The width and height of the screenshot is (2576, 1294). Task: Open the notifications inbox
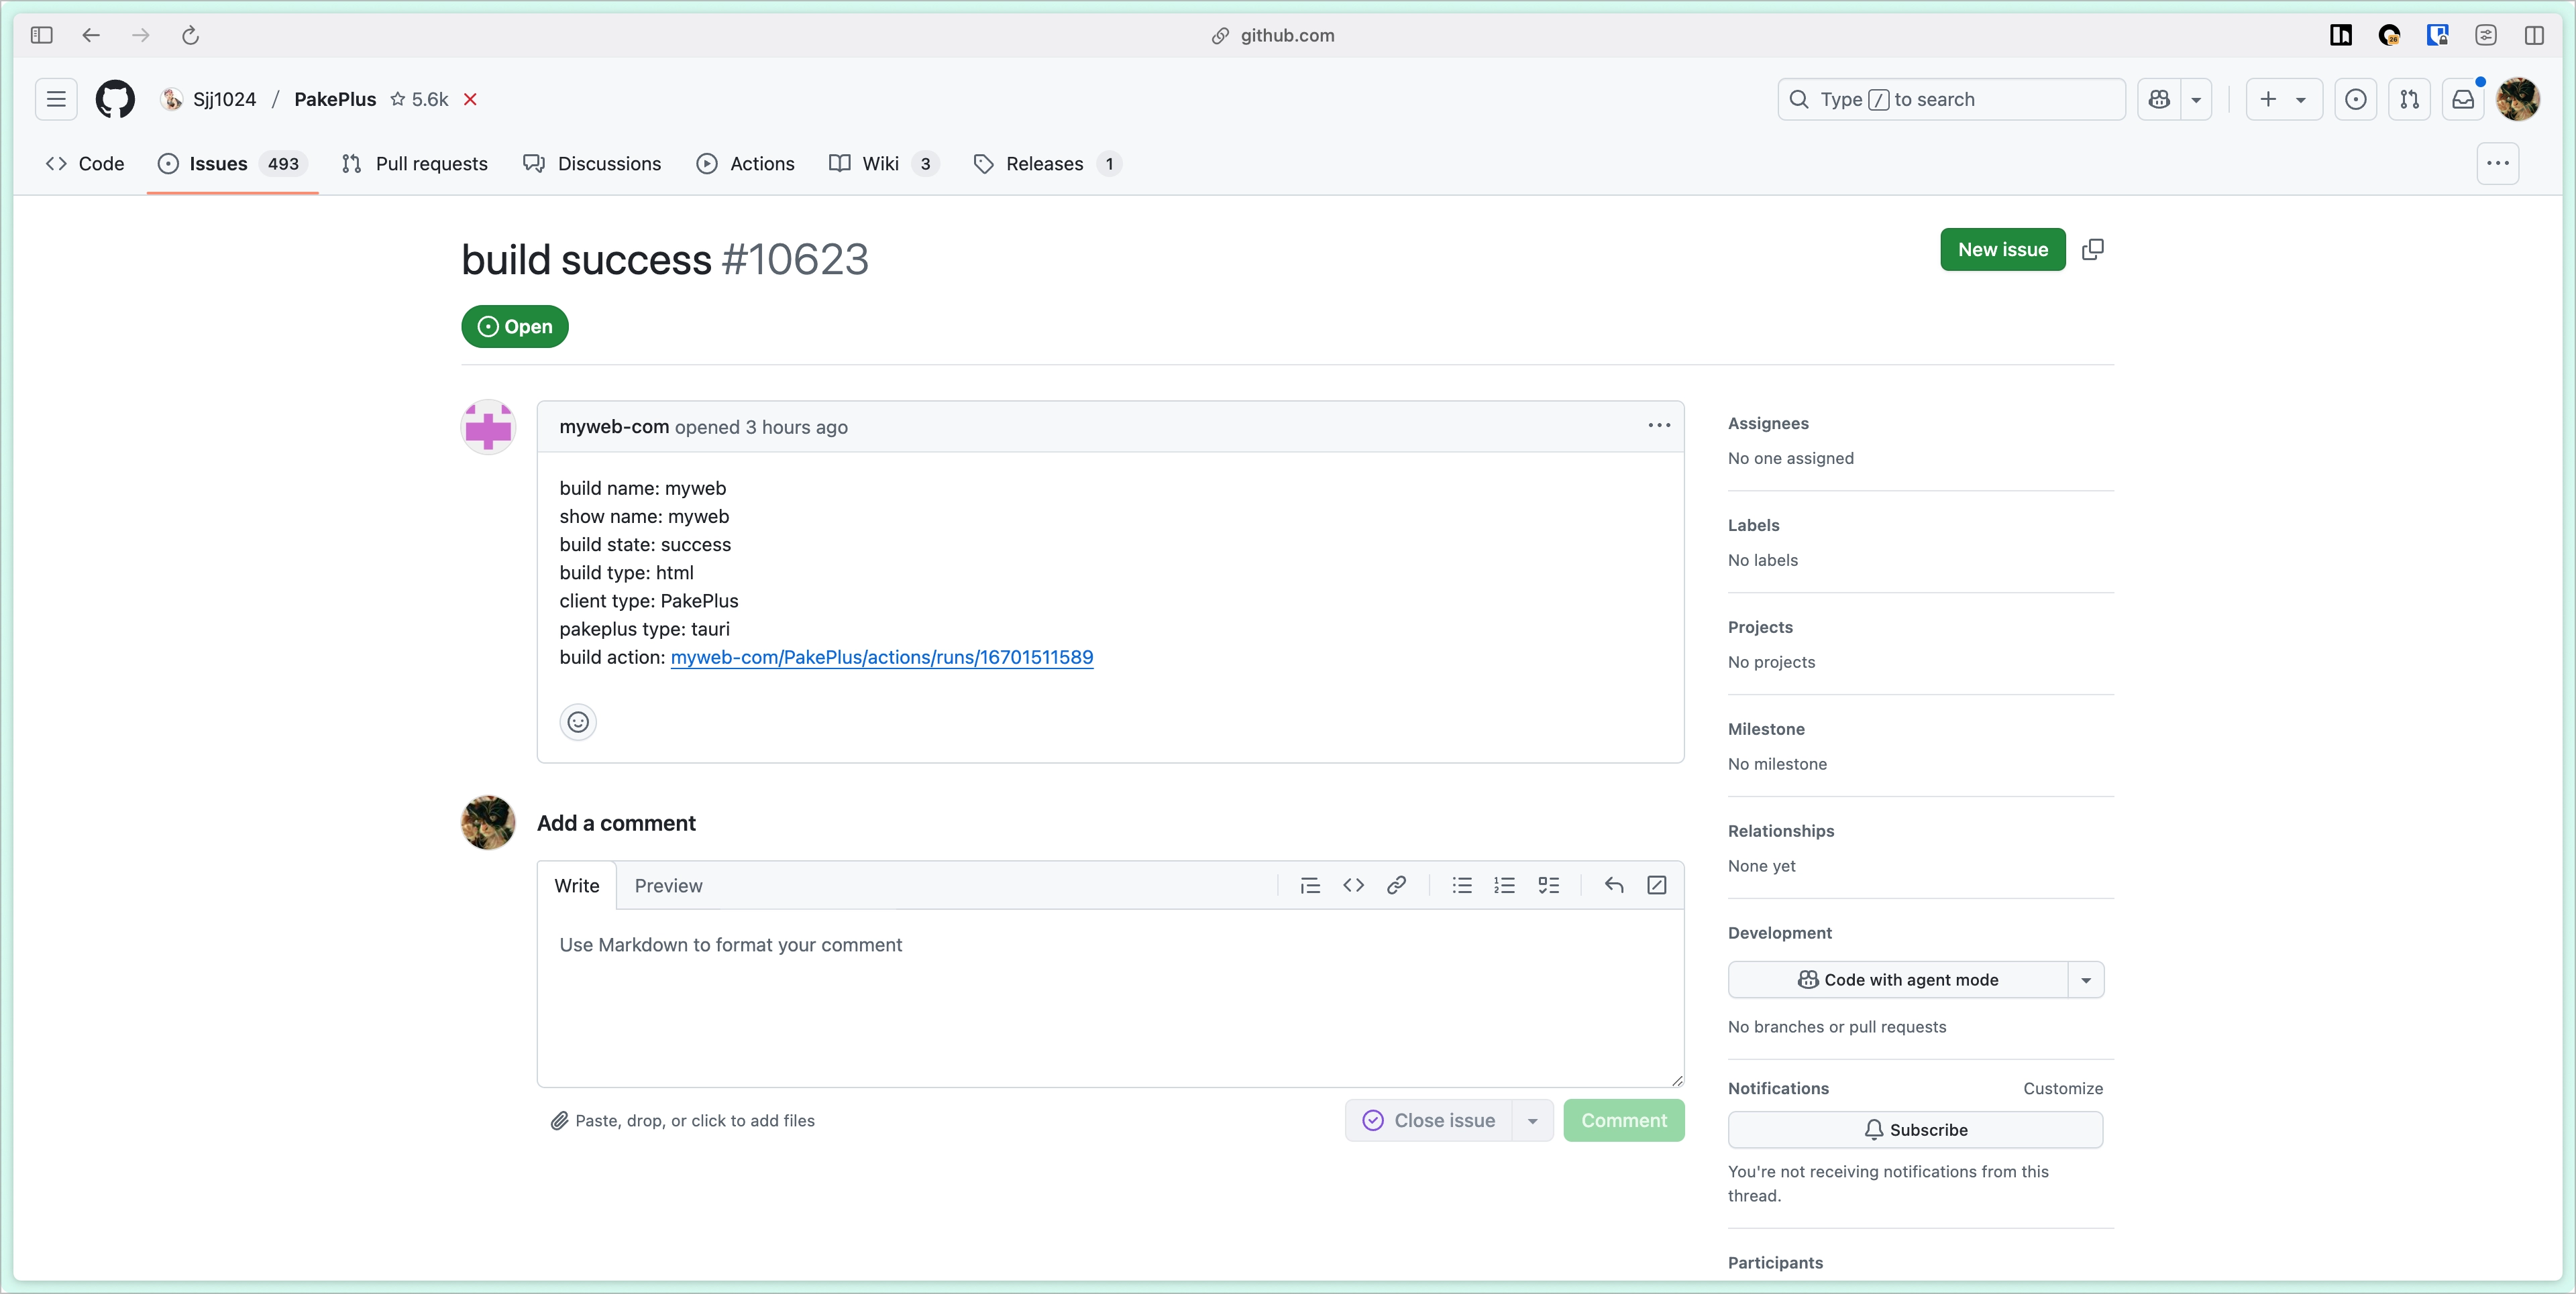[x=2463, y=99]
